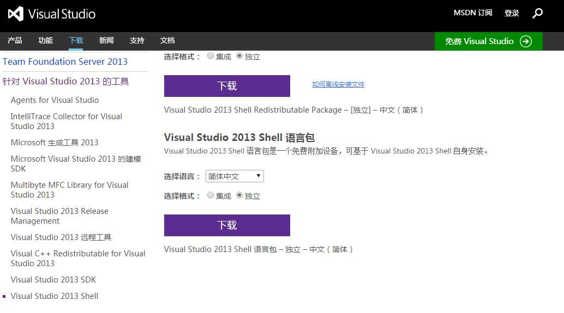This screenshot has height=313, width=564.
Task: Download the Shell Redistributable Package
Action: pyautogui.click(x=227, y=86)
